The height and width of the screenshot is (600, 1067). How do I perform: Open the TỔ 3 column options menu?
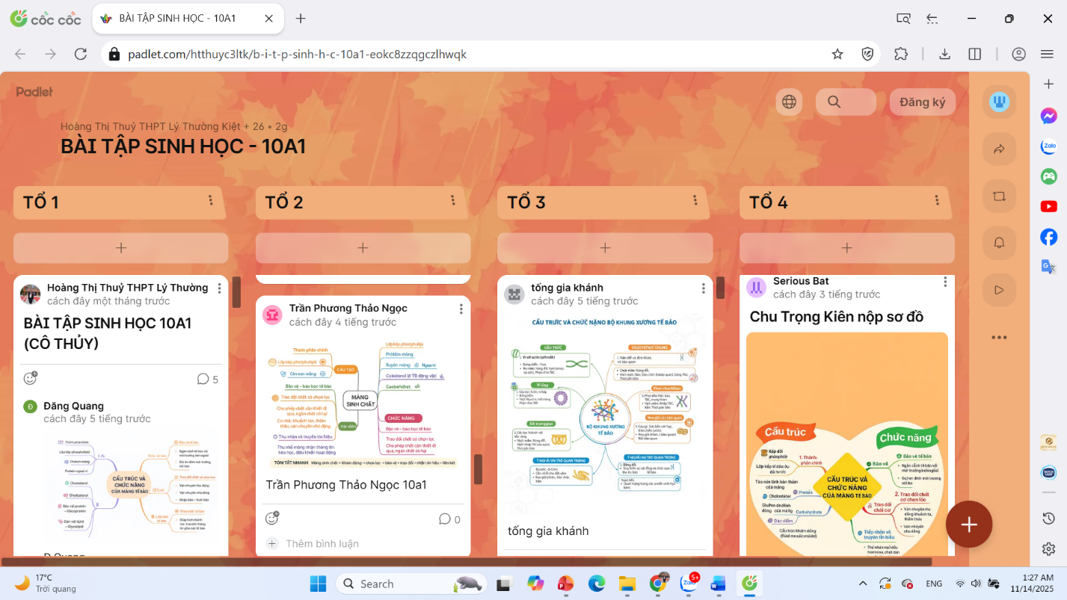[x=695, y=200]
